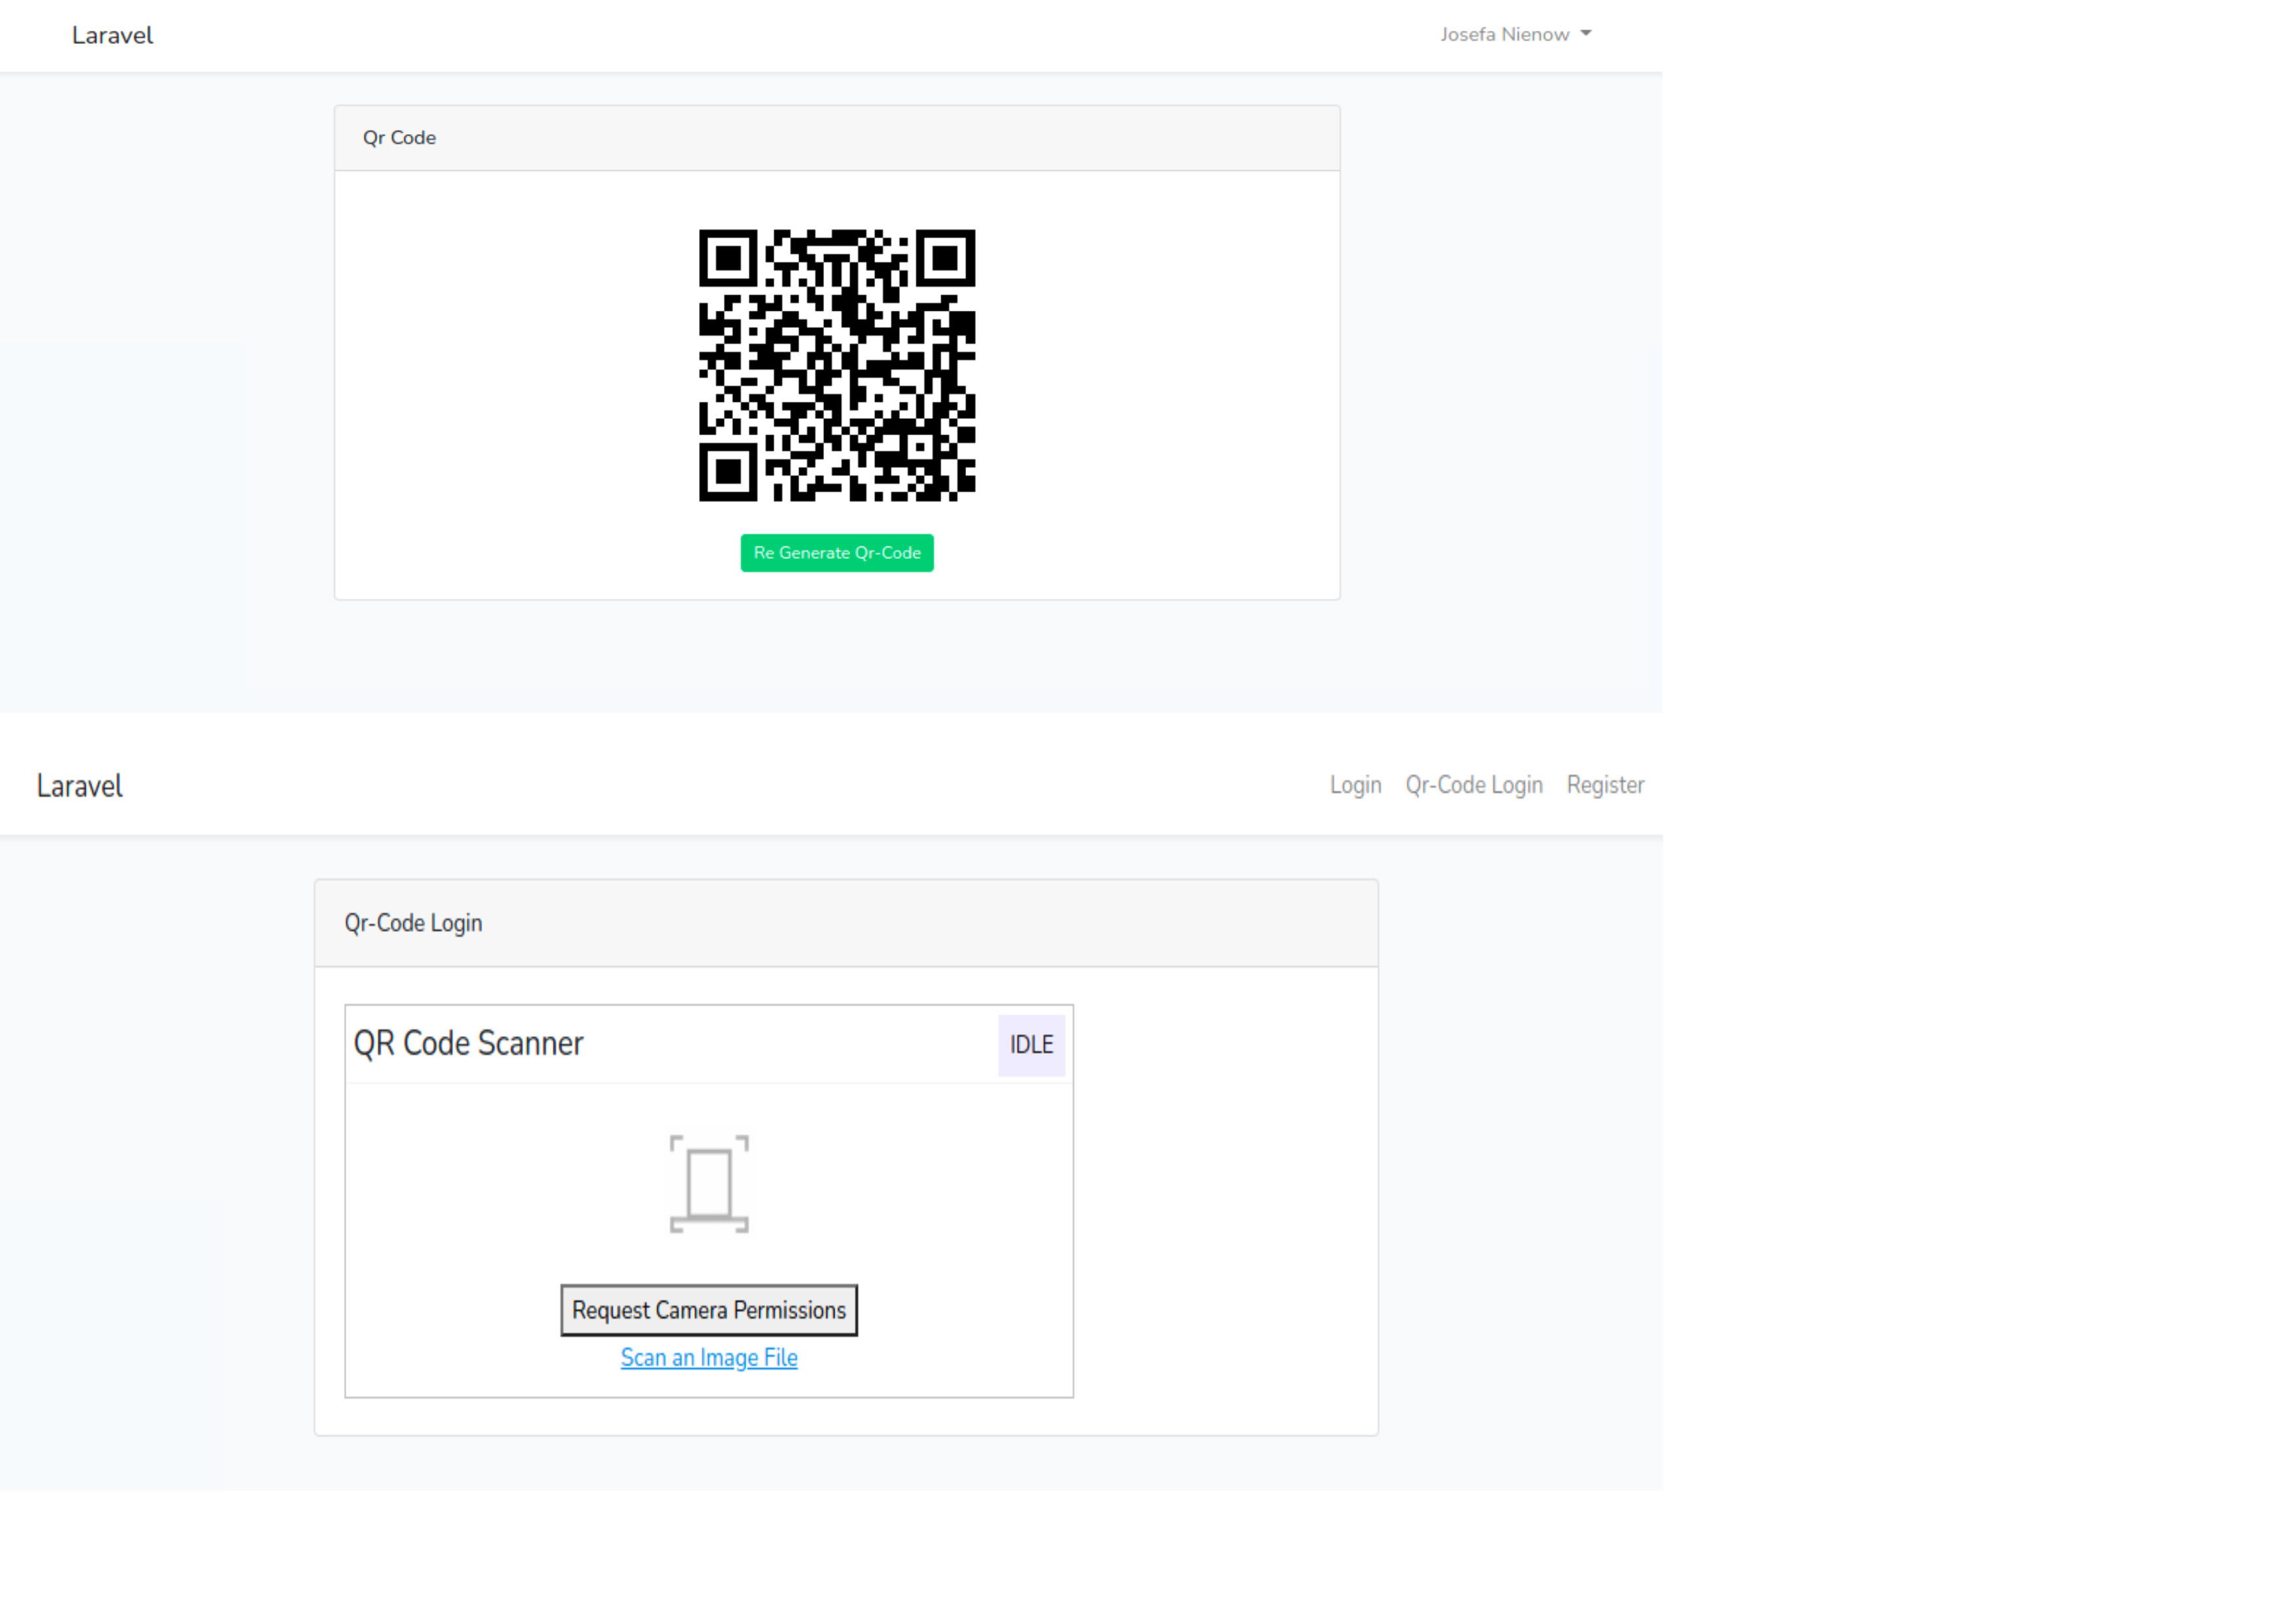The width and height of the screenshot is (2296, 1623).
Task: Open the Login navigation link
Action: (1355, 785)
